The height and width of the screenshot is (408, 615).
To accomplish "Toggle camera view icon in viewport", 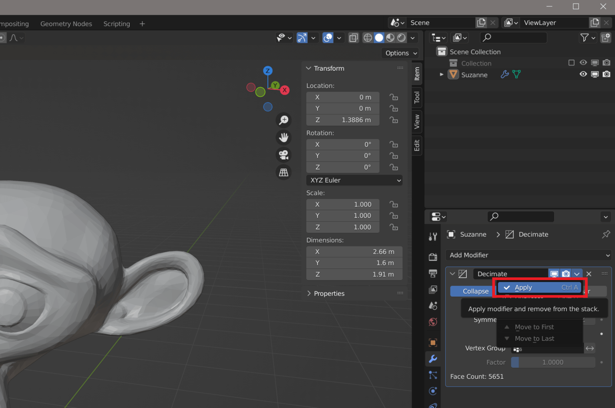I will (x=284, y=155).
